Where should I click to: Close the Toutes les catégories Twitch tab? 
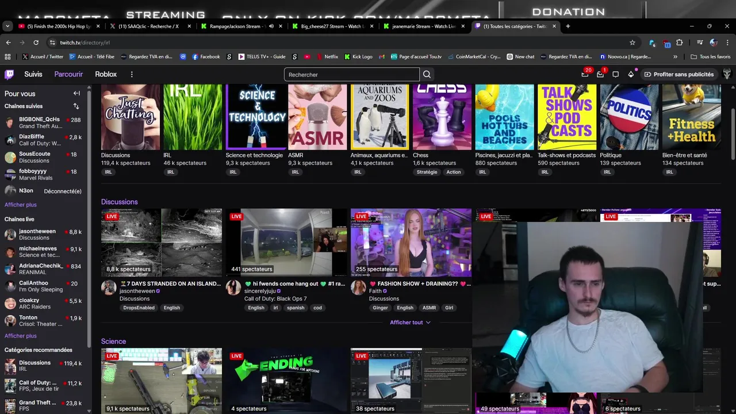[x=554, y=26]
